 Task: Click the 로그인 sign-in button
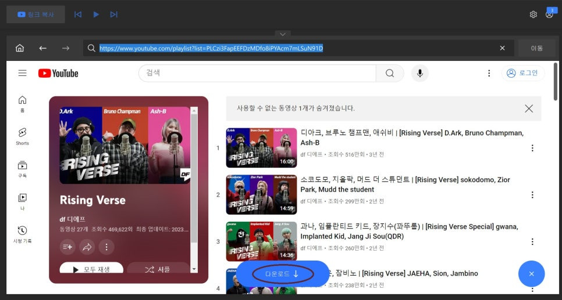click(523, 73)
